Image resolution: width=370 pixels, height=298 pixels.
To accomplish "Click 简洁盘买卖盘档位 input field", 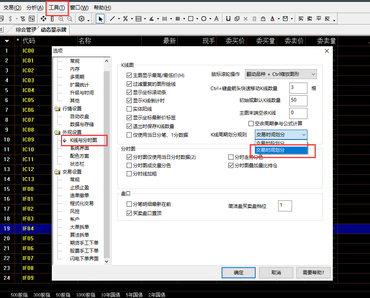I will click(285, 206).
